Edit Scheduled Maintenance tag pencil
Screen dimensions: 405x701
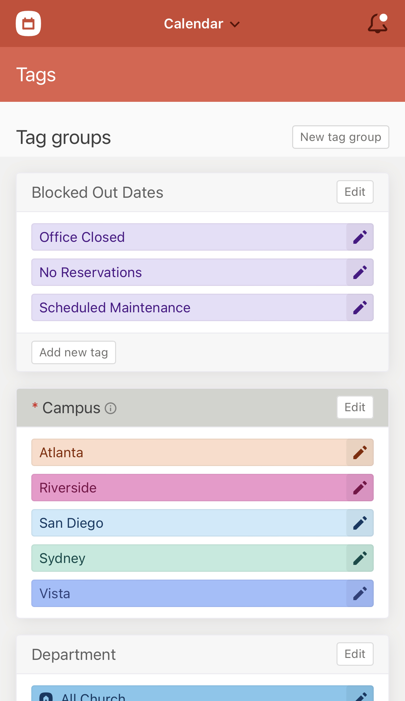pos(360,307)
